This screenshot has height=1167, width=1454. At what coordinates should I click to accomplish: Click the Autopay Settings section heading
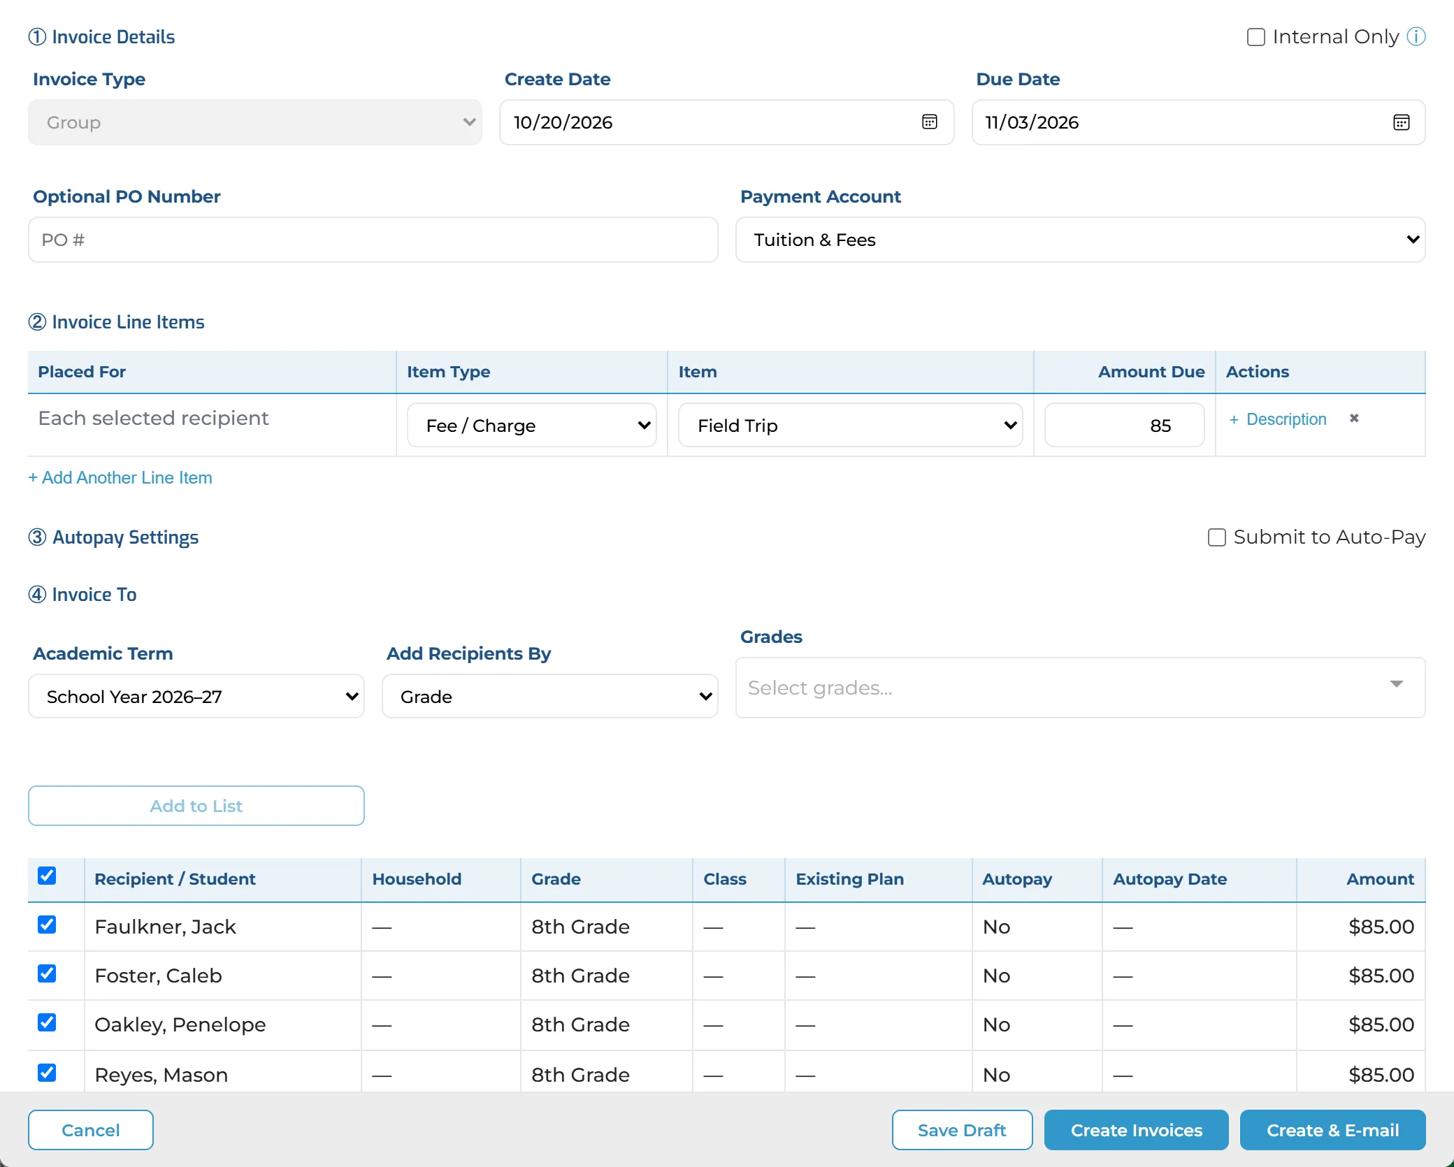pyautogui.click(x=113, y=537)
